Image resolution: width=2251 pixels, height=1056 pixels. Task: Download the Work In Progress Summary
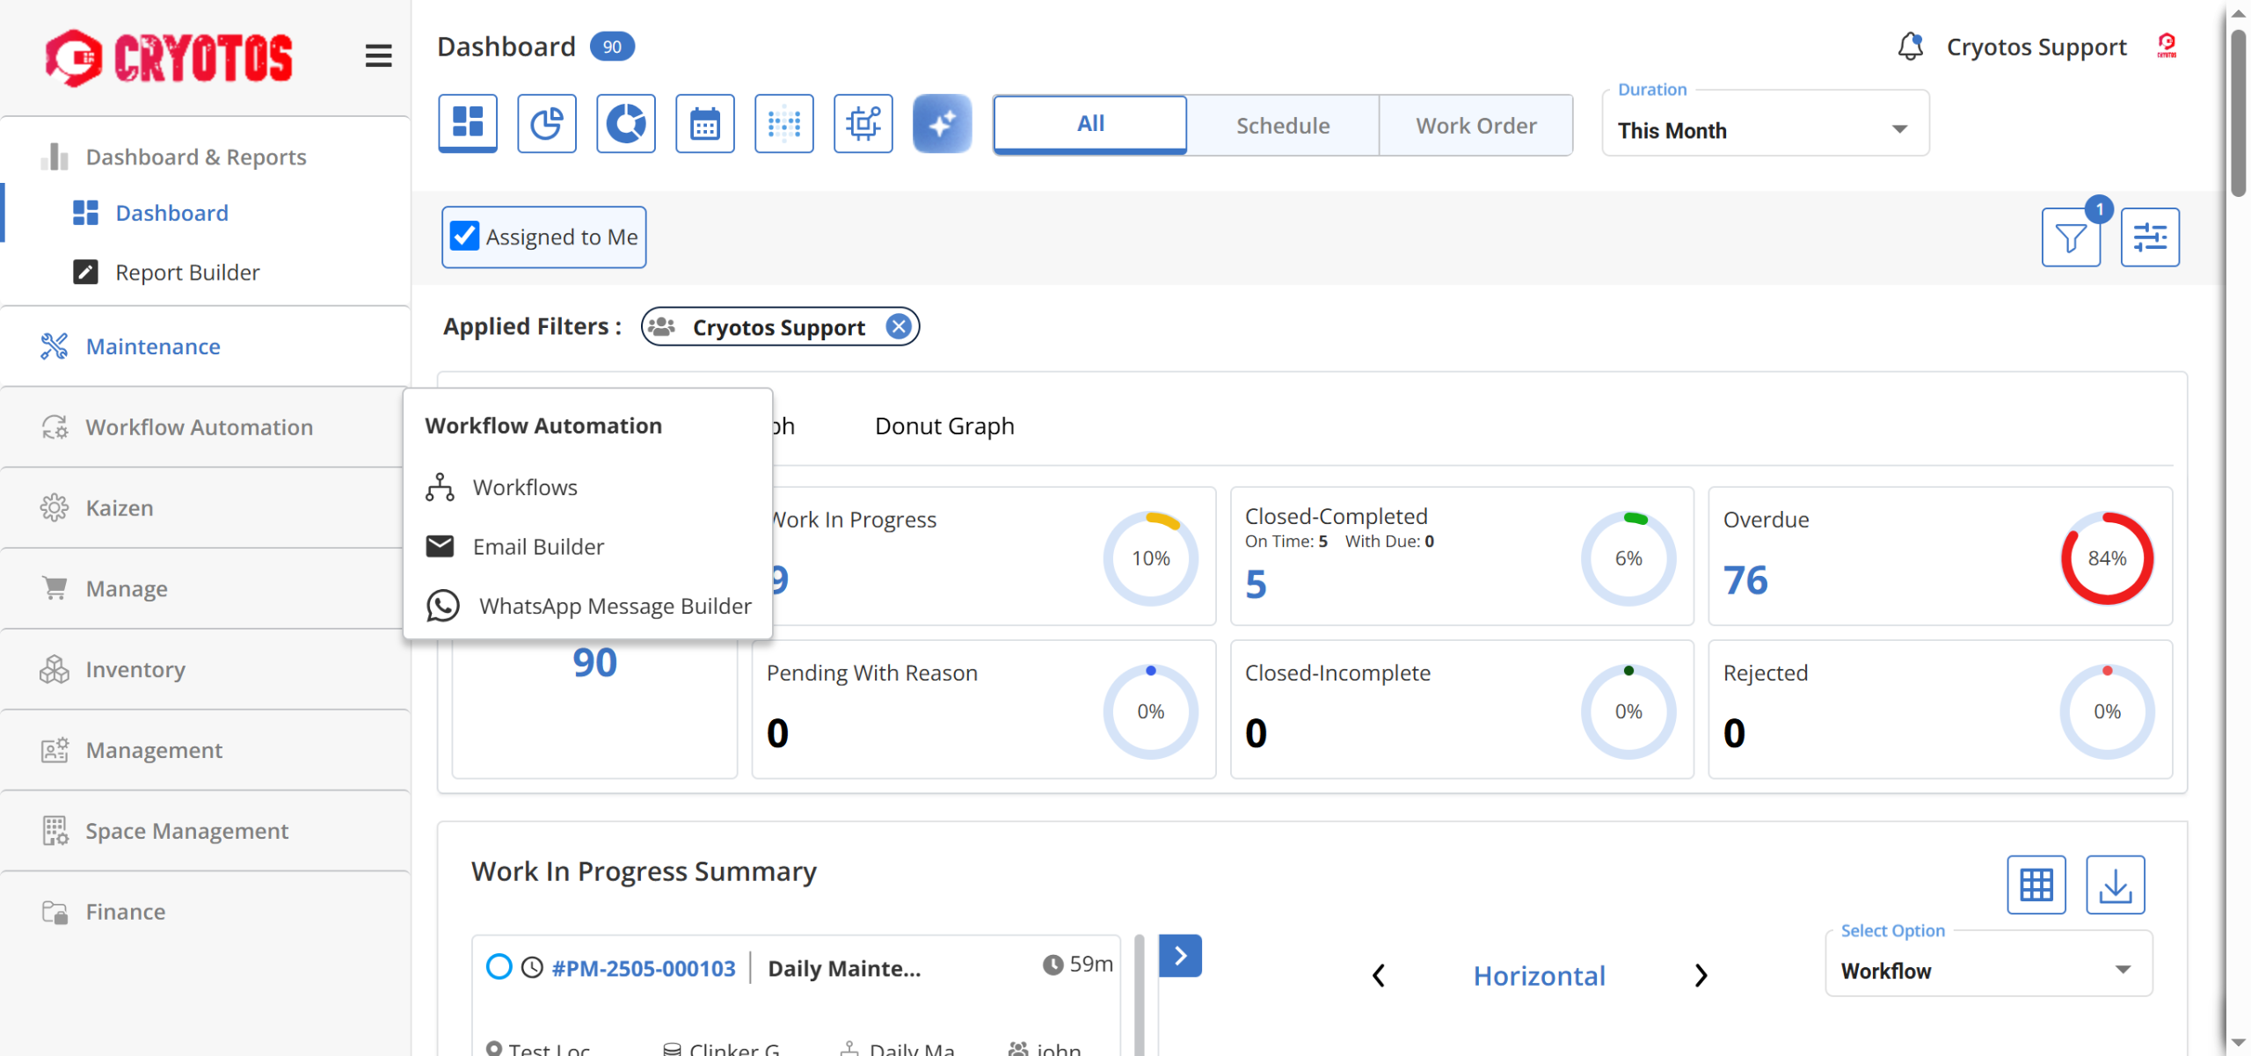coord(2115,885)
